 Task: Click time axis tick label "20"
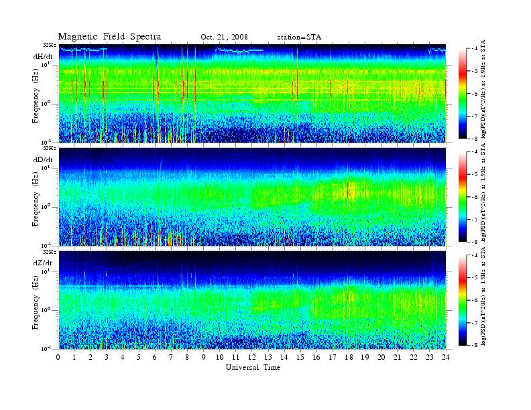[381, 357]
